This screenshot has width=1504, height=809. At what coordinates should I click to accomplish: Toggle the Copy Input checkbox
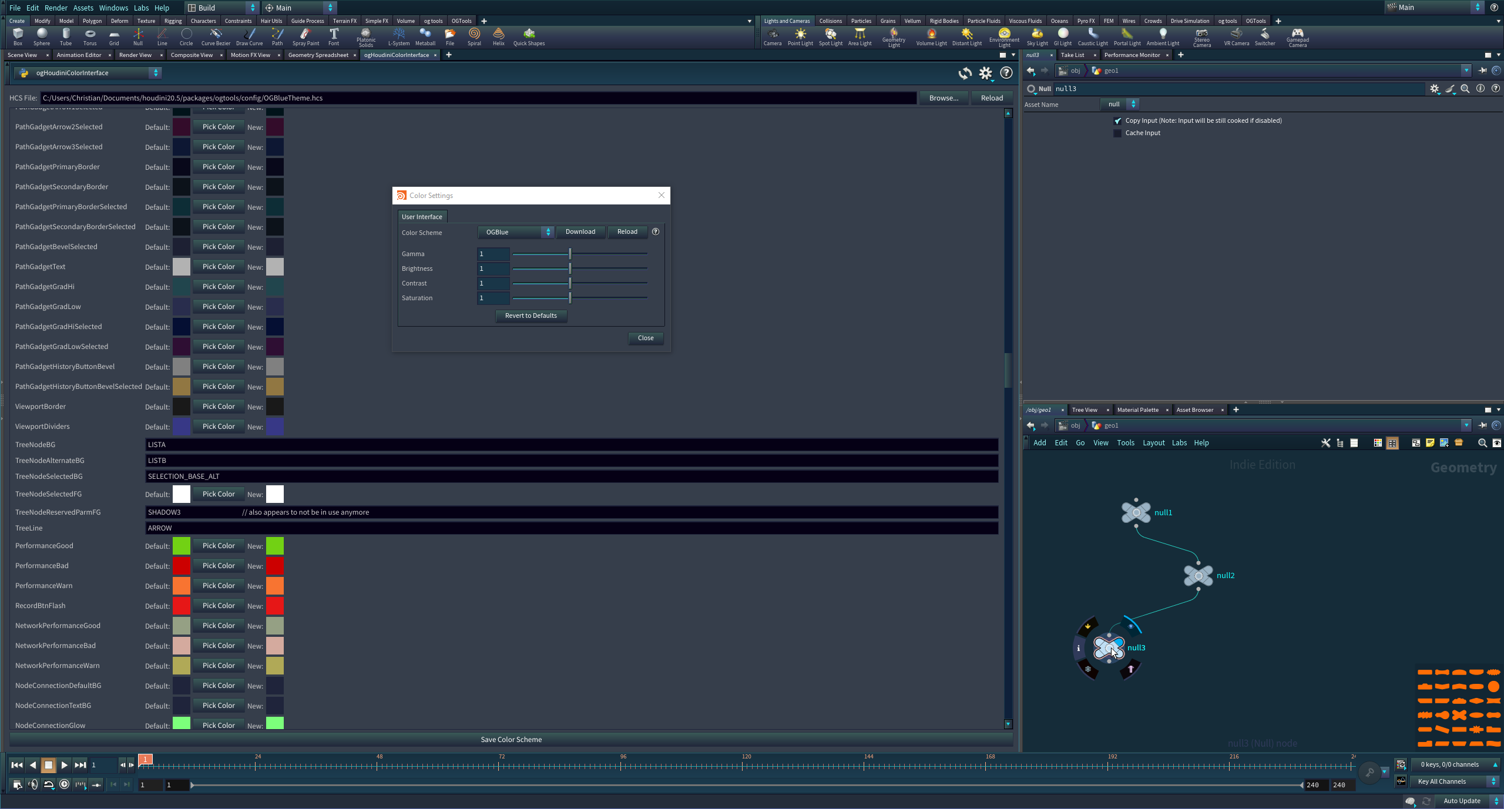pyautogui.click(x=1117, y=120)
